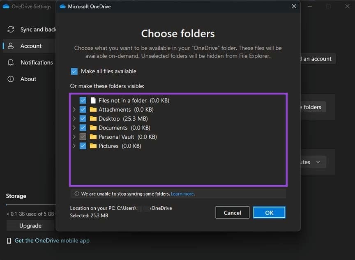Image resolution: width=355 pixels, height=260 pixels.
Task: Click the Upgrade storage button
Action: (x=30, y=225)
